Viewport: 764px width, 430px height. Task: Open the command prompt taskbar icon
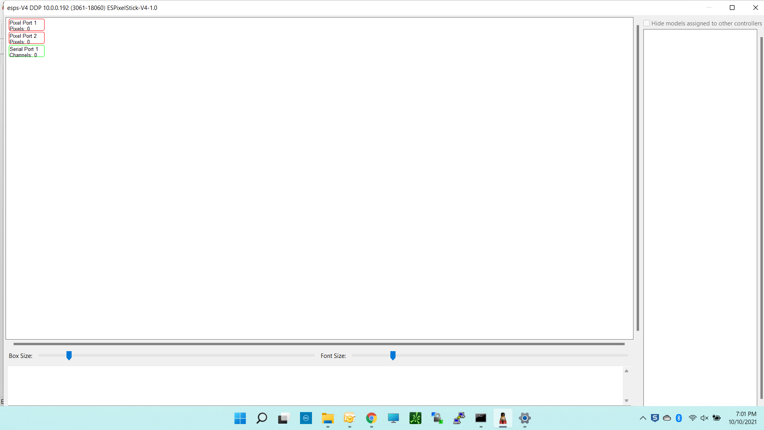(x=481, y=418)
